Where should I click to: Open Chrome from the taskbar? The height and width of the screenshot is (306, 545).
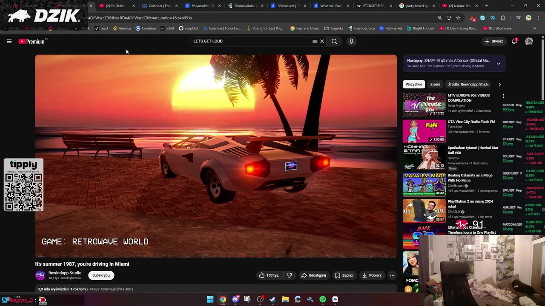click(223, 299)
